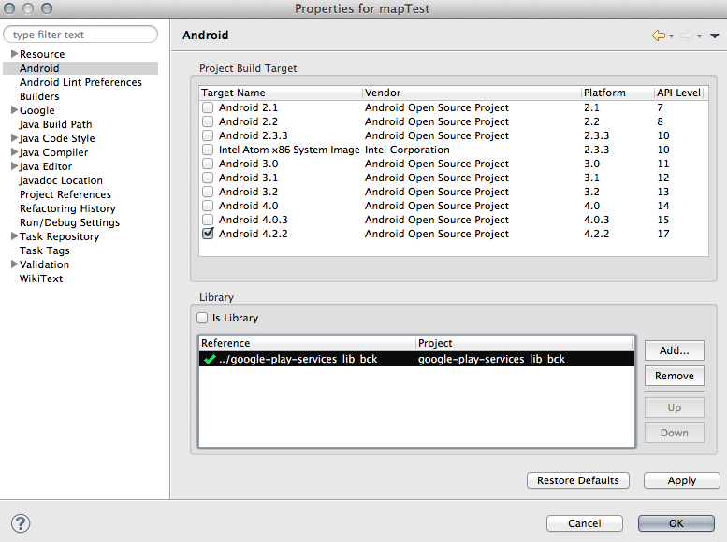Screen dimensions: 727x542
Task: Open the help question mark icon
Action: pyautogui.click(x=21, y=523)
